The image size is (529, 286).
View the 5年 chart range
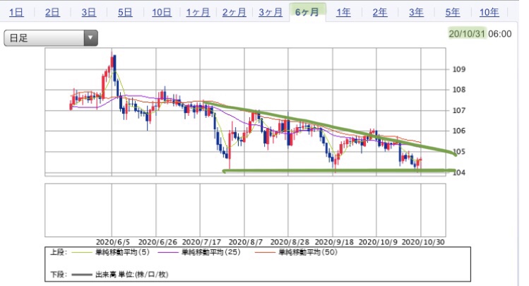(453, 13)
